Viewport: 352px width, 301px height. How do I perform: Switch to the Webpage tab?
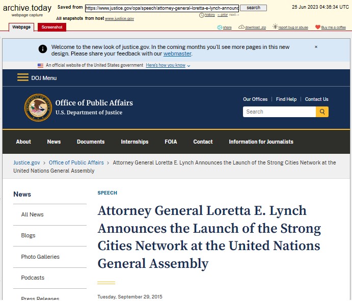21,27
